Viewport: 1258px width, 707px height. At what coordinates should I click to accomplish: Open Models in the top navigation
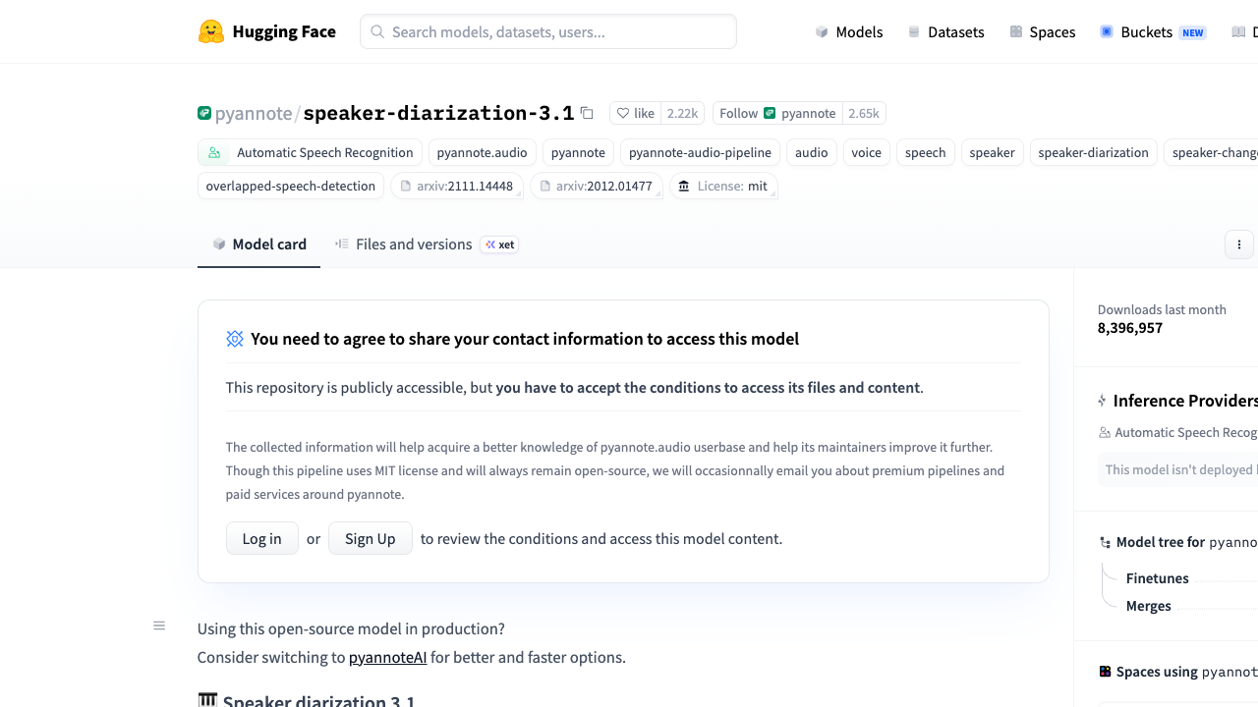(x=849, y=31)
